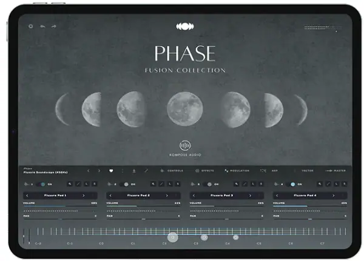Select next sound for Fluxere Pad 1
The image size is (364, 261).
(84, 196)
